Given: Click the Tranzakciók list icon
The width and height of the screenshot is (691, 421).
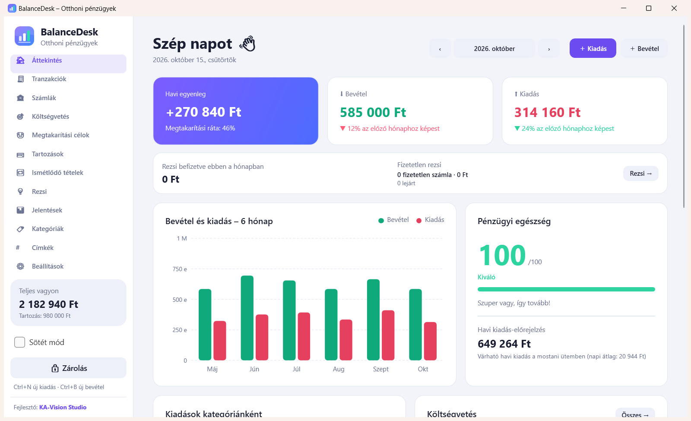Looking at the screenshot, I should pyautogui.click(x=20, y=79).
